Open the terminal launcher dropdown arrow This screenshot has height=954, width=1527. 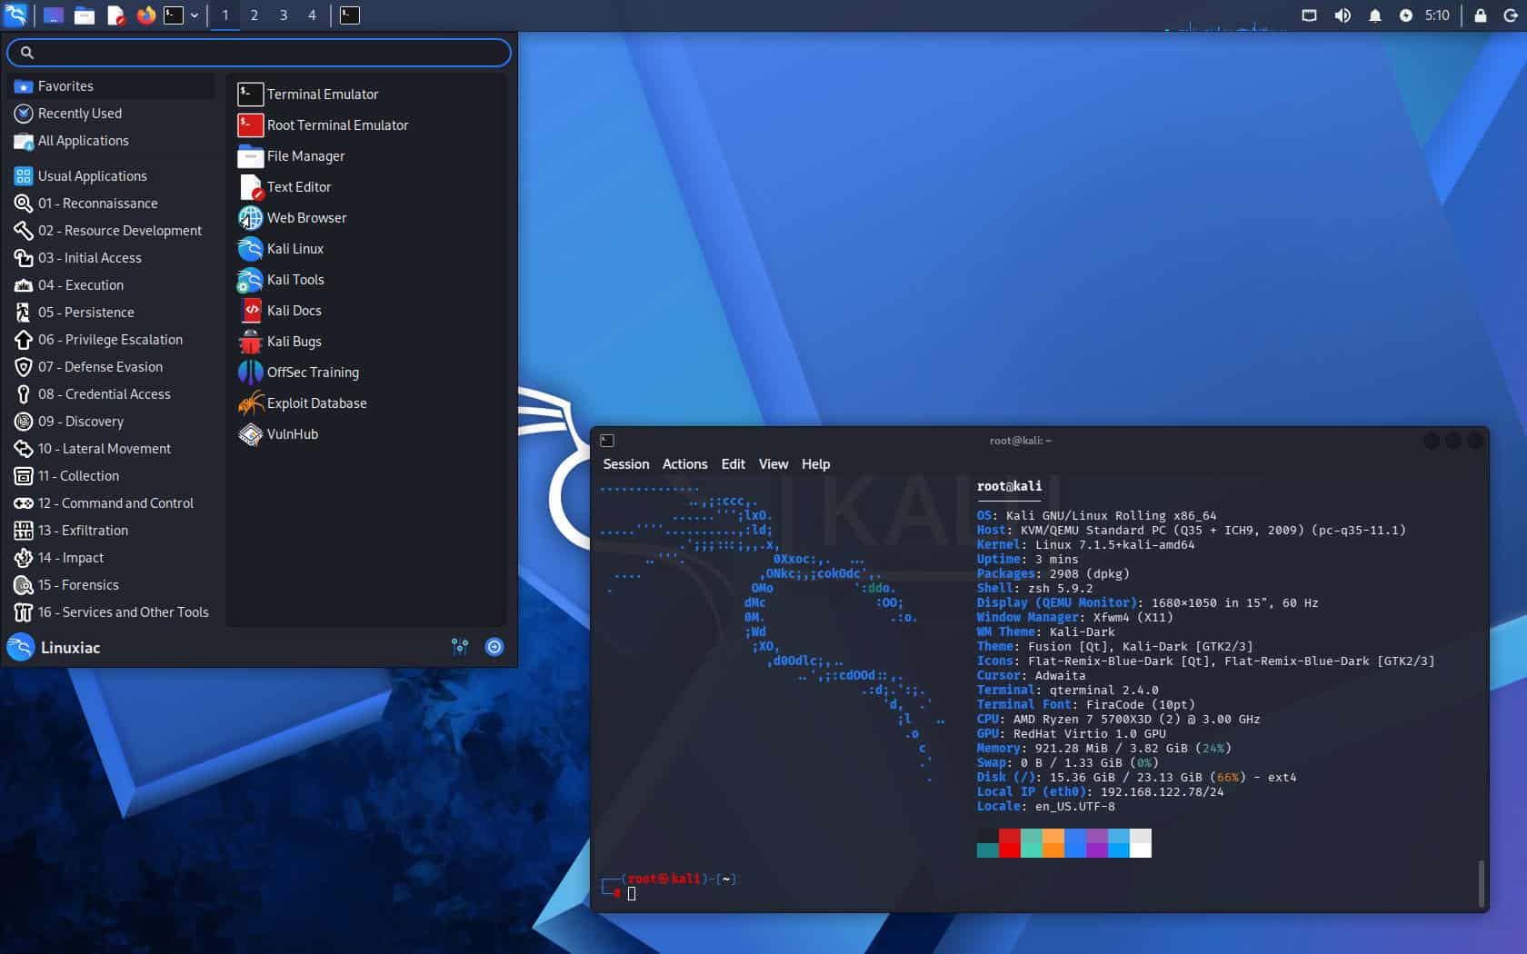(x=195, y=15)
